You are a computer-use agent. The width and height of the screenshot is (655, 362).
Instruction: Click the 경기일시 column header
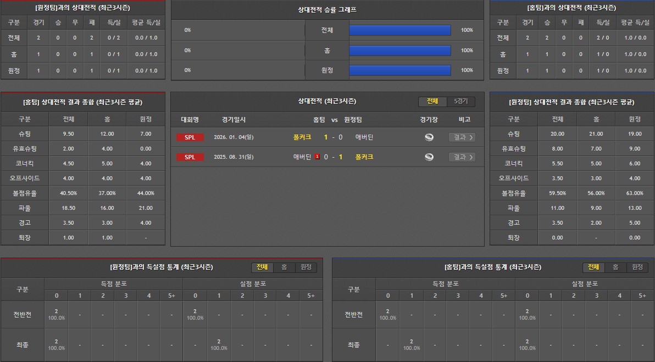point(234,119)
